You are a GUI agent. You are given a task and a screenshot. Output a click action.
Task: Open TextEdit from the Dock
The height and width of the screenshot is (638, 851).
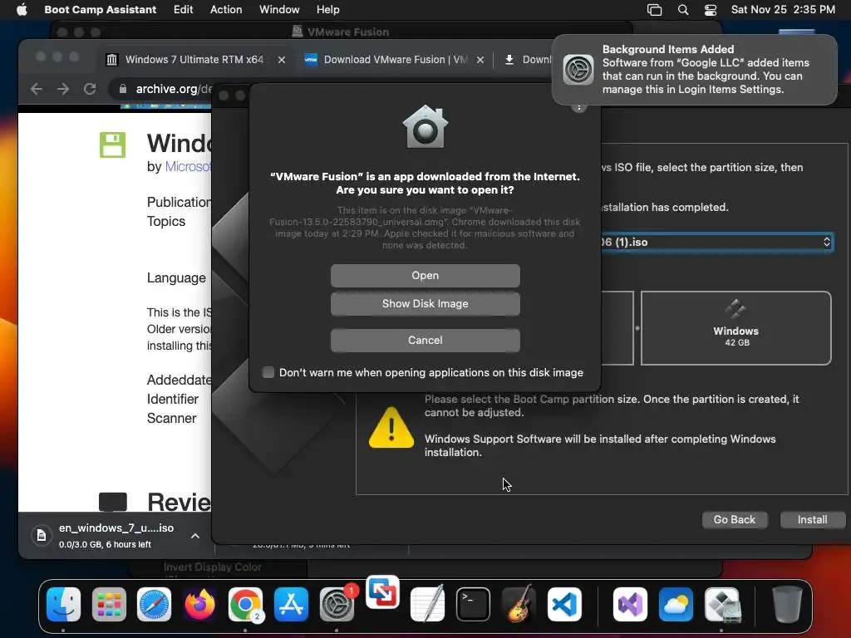(428, 604)
